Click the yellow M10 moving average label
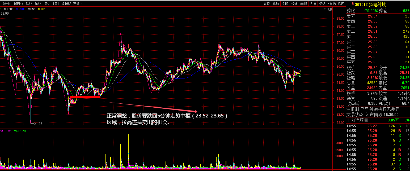This screenshot has height=171, width=410. (x=42, y=9)
